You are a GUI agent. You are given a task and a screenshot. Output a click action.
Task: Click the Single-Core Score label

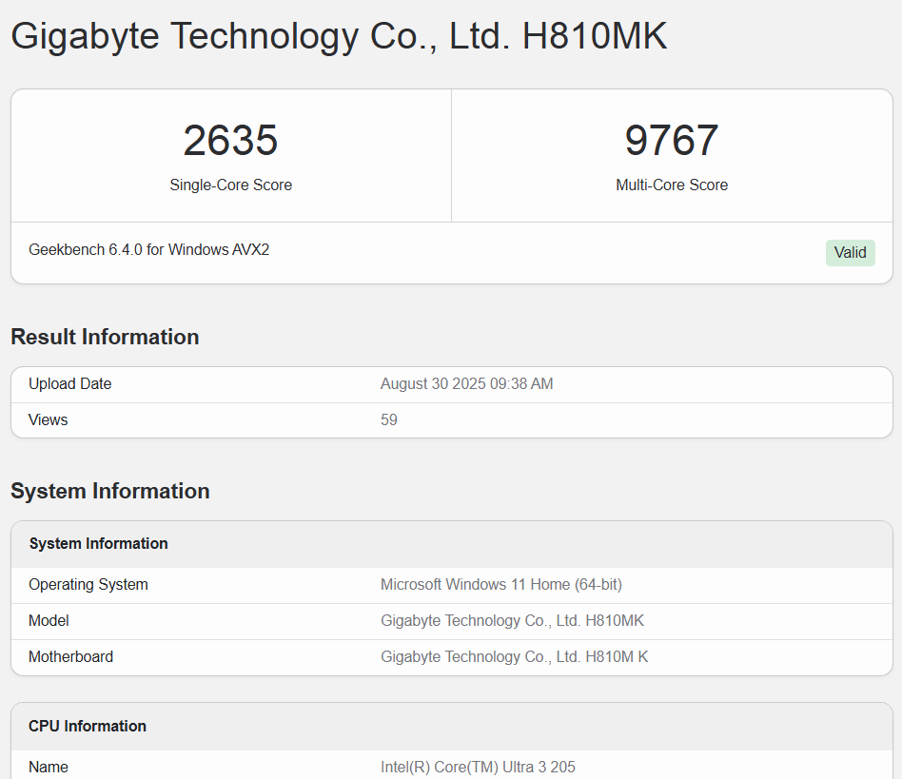point(230,185)
